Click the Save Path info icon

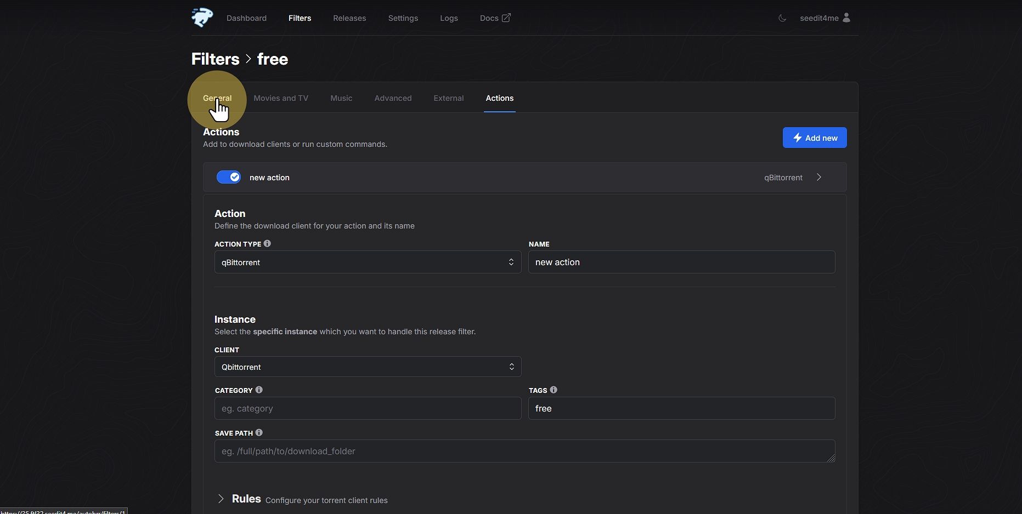click(259, 432)
